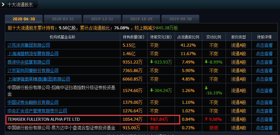Click the arrow icon beside 十大流通股东
280x135 pixels.
[3, 5]
